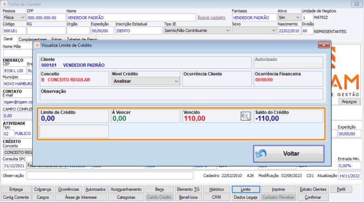364x203 pixels.
Task: Click the Bens button
Action: point(160,189)
